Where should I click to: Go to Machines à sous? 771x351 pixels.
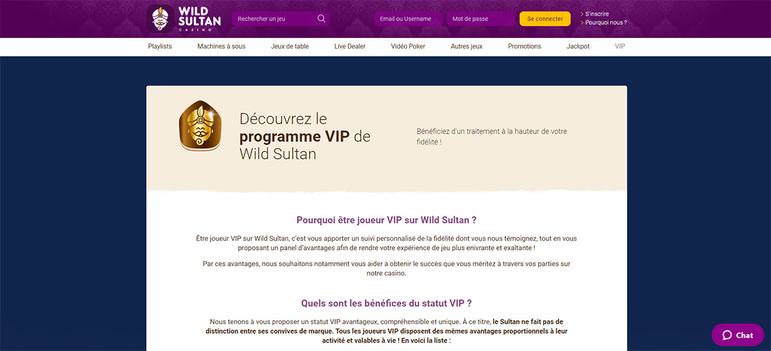221,46
